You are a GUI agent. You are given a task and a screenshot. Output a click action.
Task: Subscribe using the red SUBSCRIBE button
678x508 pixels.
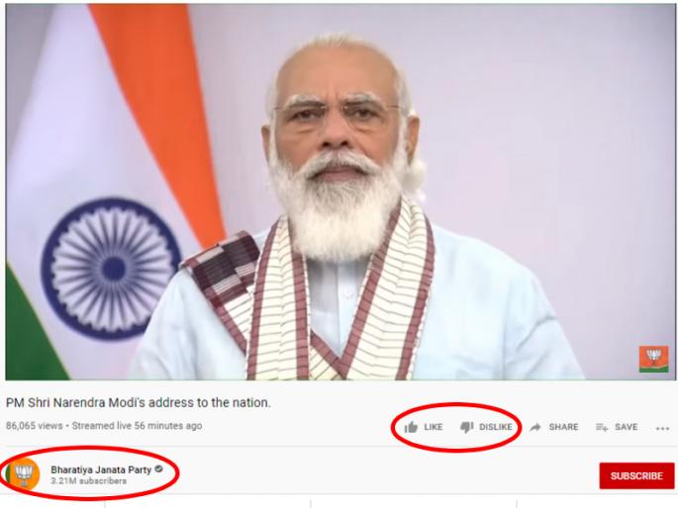636,475
